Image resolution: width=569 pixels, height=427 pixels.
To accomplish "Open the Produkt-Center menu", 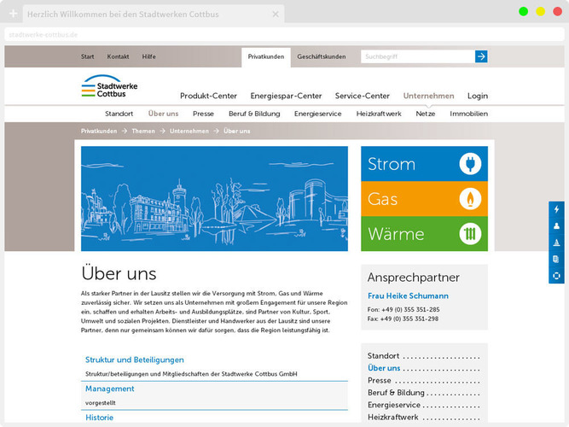I will [208, 96].
